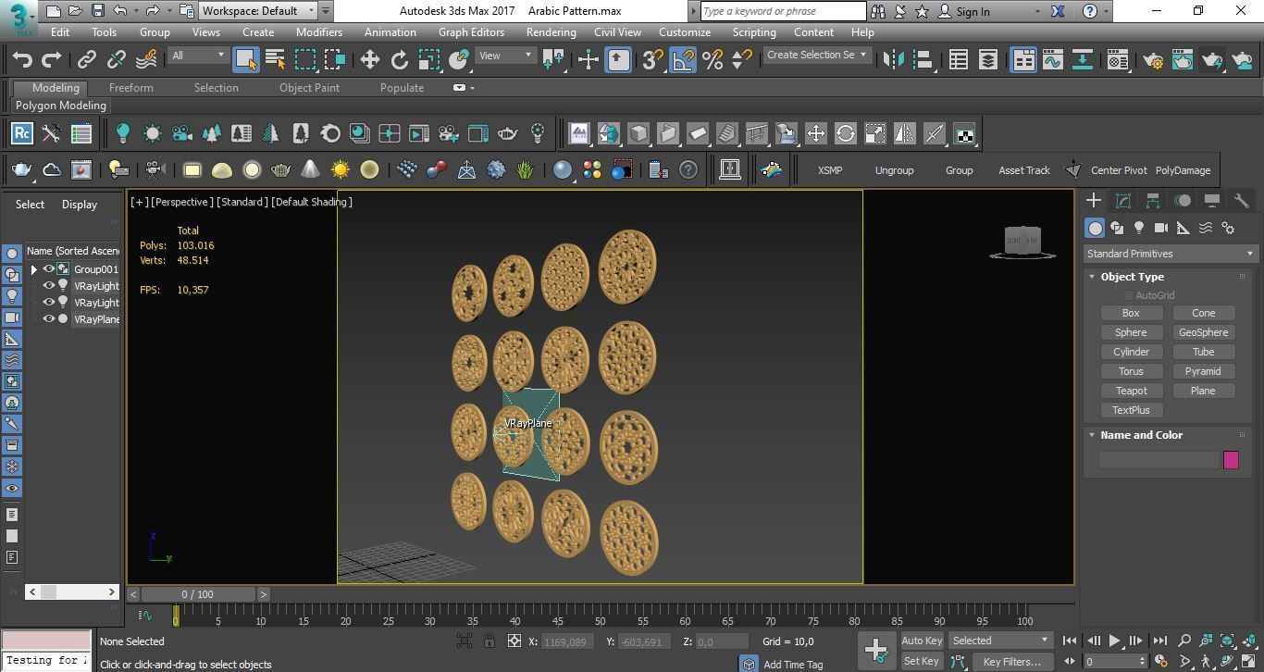The image size is (1264, 672).
Task: Collapse the Object Type rollout
Action: pyautogui.click(x=1092, y=277)
